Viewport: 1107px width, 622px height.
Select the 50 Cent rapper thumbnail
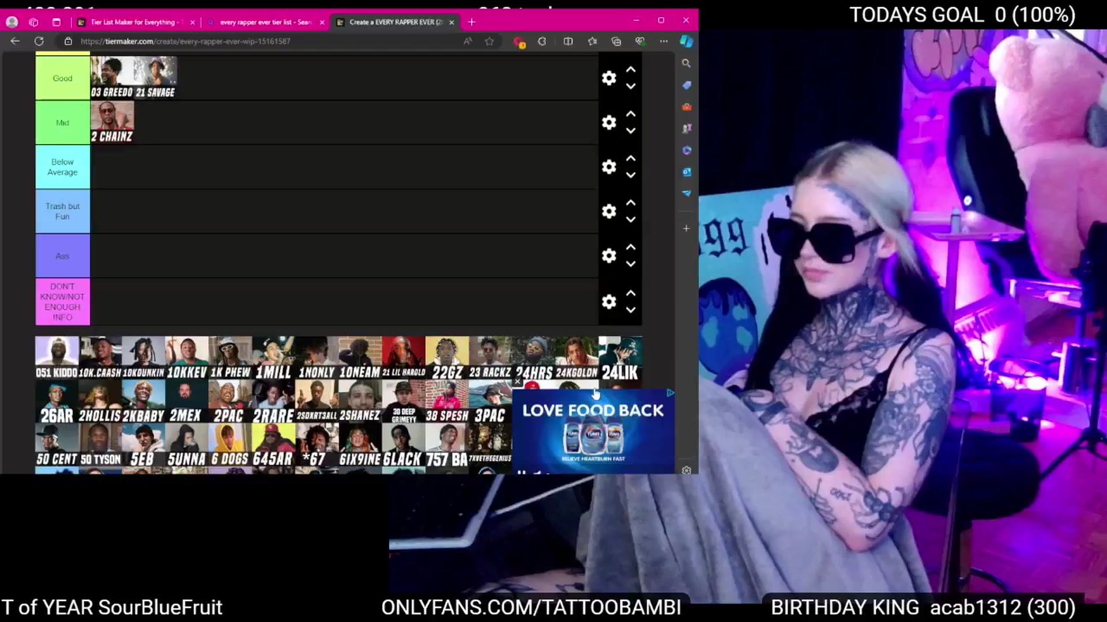pos(57,445)
